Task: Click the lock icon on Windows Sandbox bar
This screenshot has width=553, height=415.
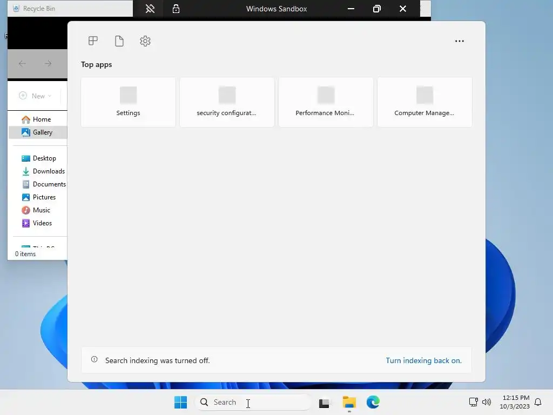Action: tap(176, 9)
